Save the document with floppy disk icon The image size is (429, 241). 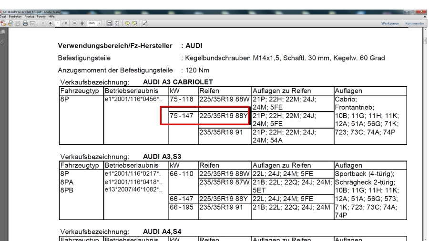tap(18, 23)
